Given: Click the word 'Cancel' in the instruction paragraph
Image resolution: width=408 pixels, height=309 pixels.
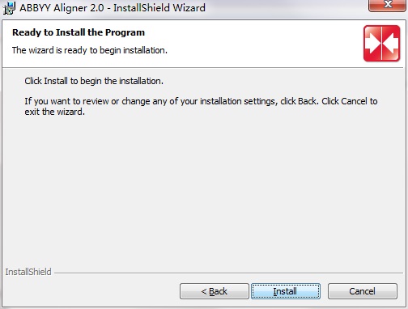Looking at the screenshot, I should (x=354, y=101).
